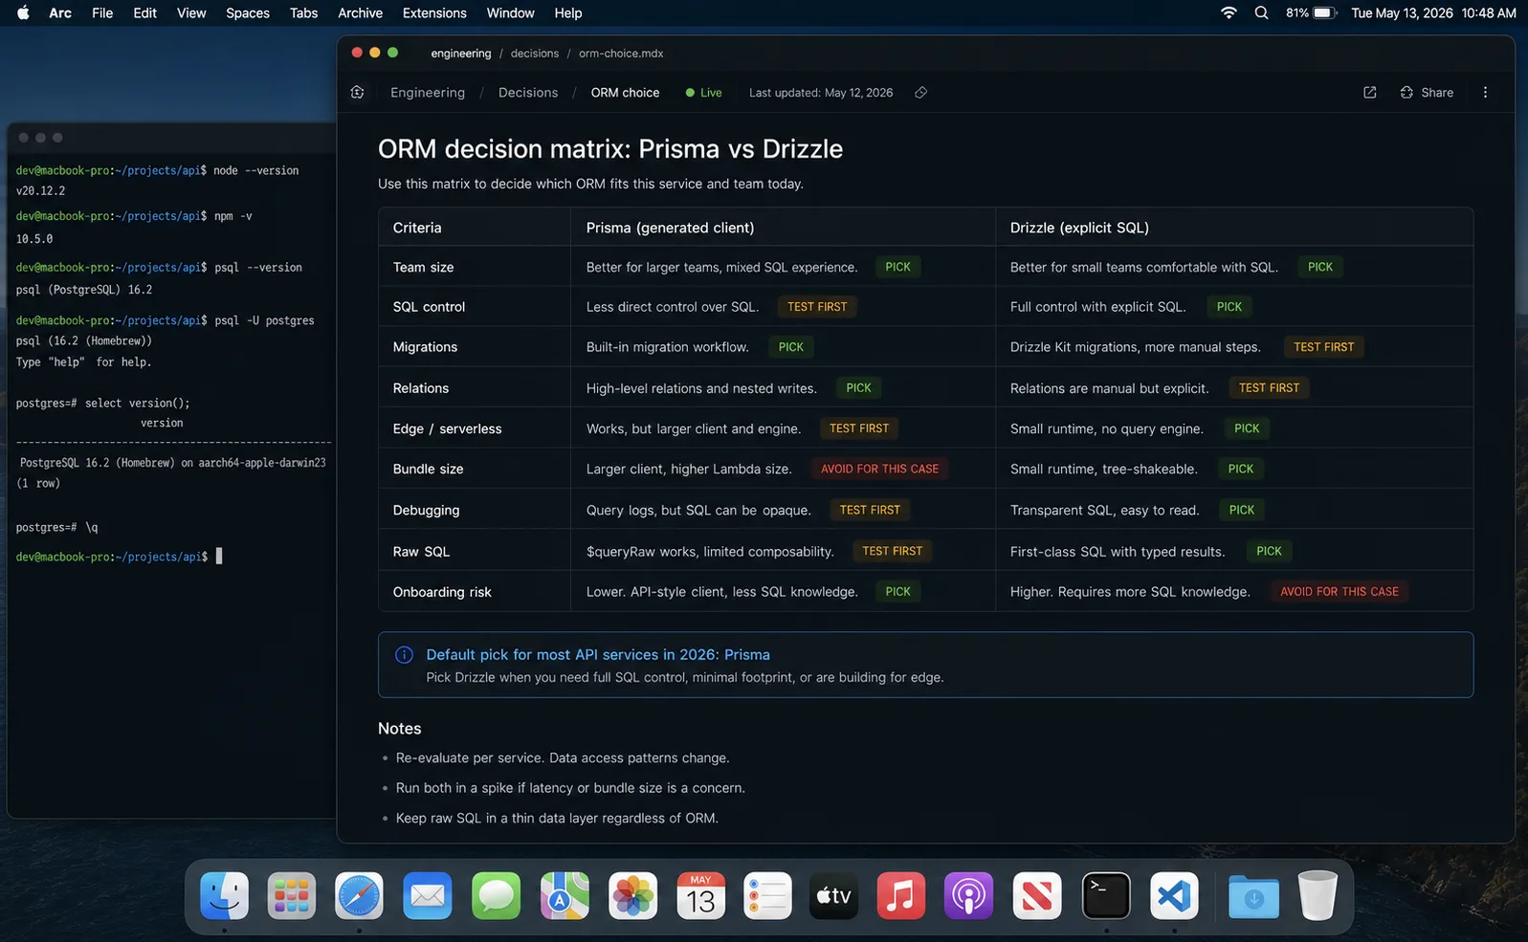Open Reminders from the Dock

(x=767, y=896)
